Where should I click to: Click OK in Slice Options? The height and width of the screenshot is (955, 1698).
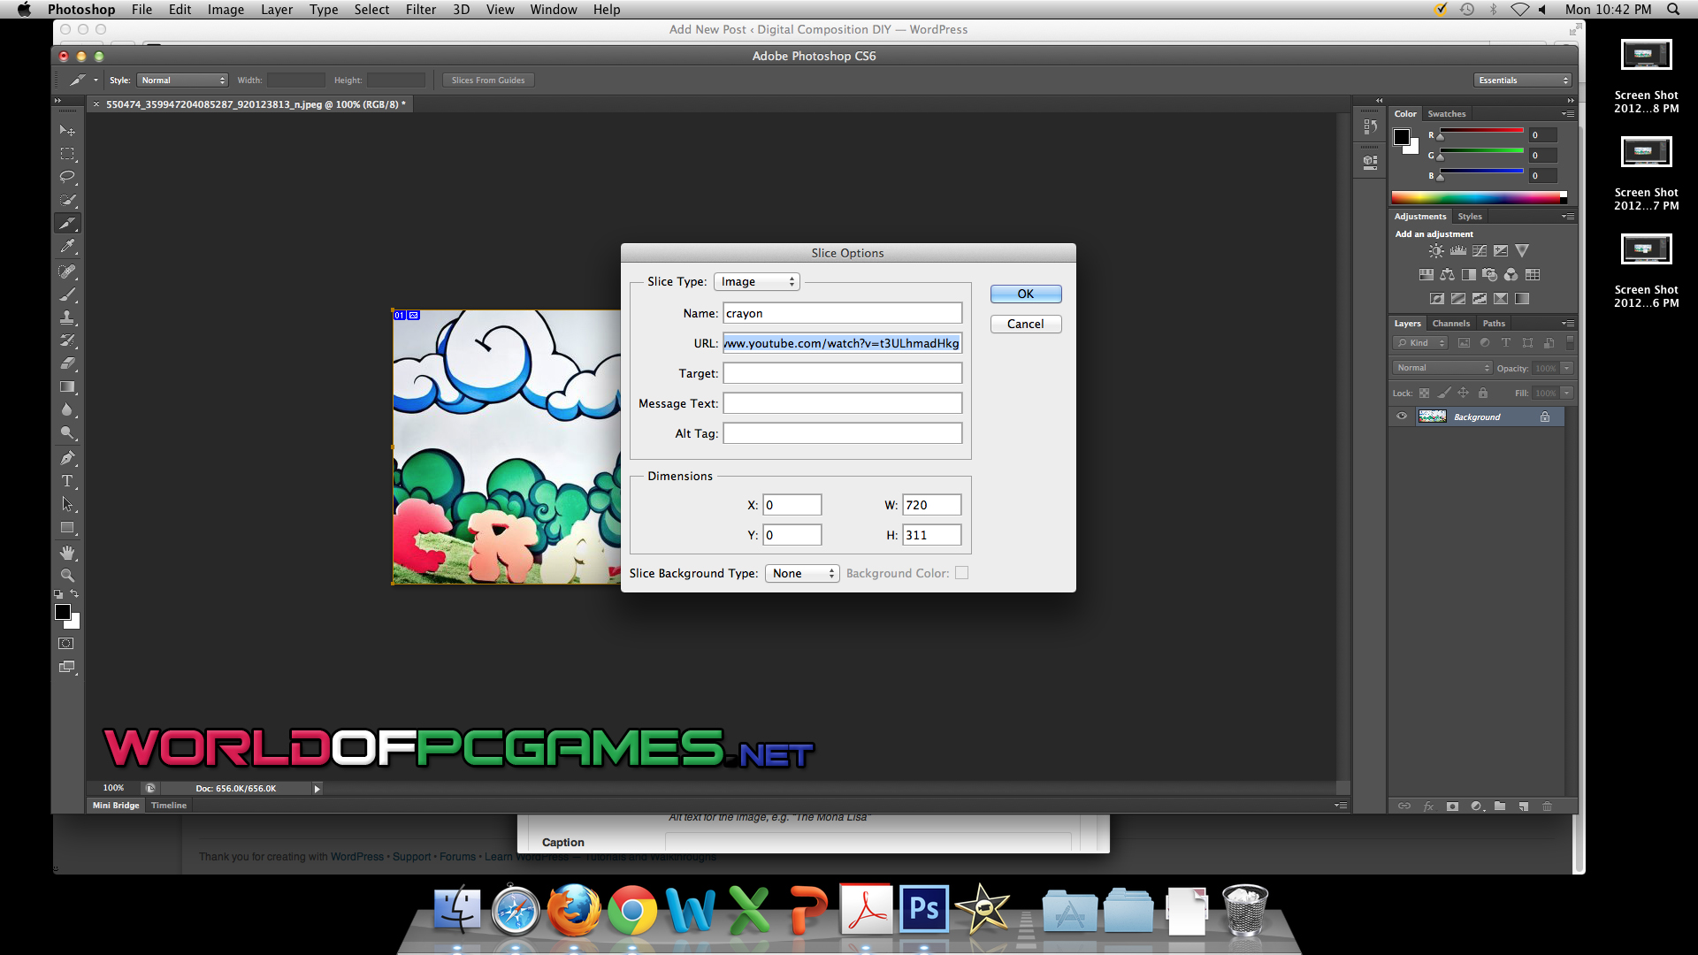(x=1025, y=294)
